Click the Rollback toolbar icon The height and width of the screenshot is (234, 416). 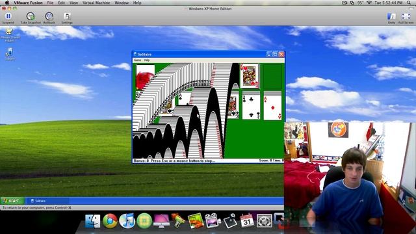(49, 18)
